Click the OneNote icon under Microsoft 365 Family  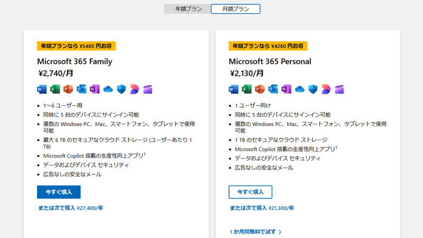pos(95,89)
